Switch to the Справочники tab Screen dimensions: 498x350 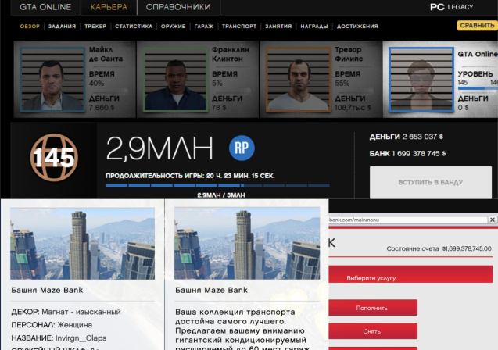(177, 8)
